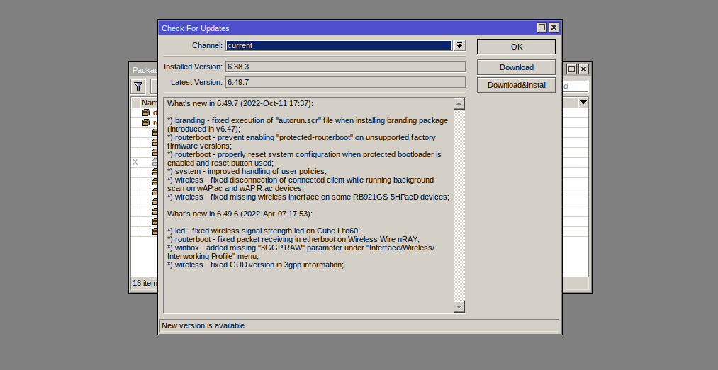This screenshot has height=370, width=718.
Task: Select the Latest Version field 6.49.7
Action: [x=345, y=82]
